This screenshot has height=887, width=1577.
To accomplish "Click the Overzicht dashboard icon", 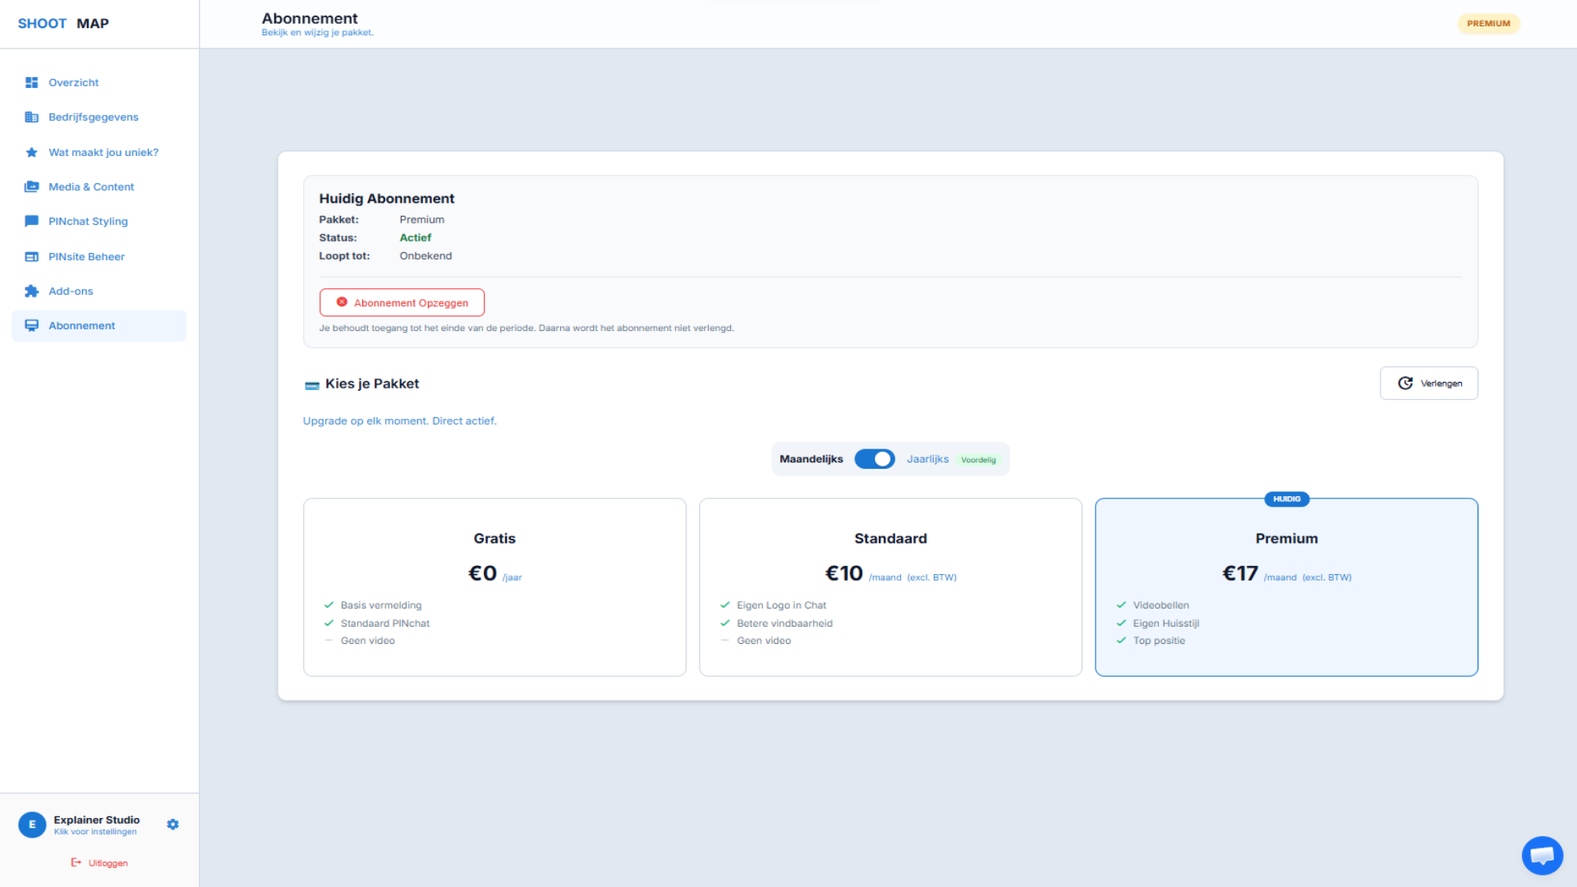I will click(31, 82).
